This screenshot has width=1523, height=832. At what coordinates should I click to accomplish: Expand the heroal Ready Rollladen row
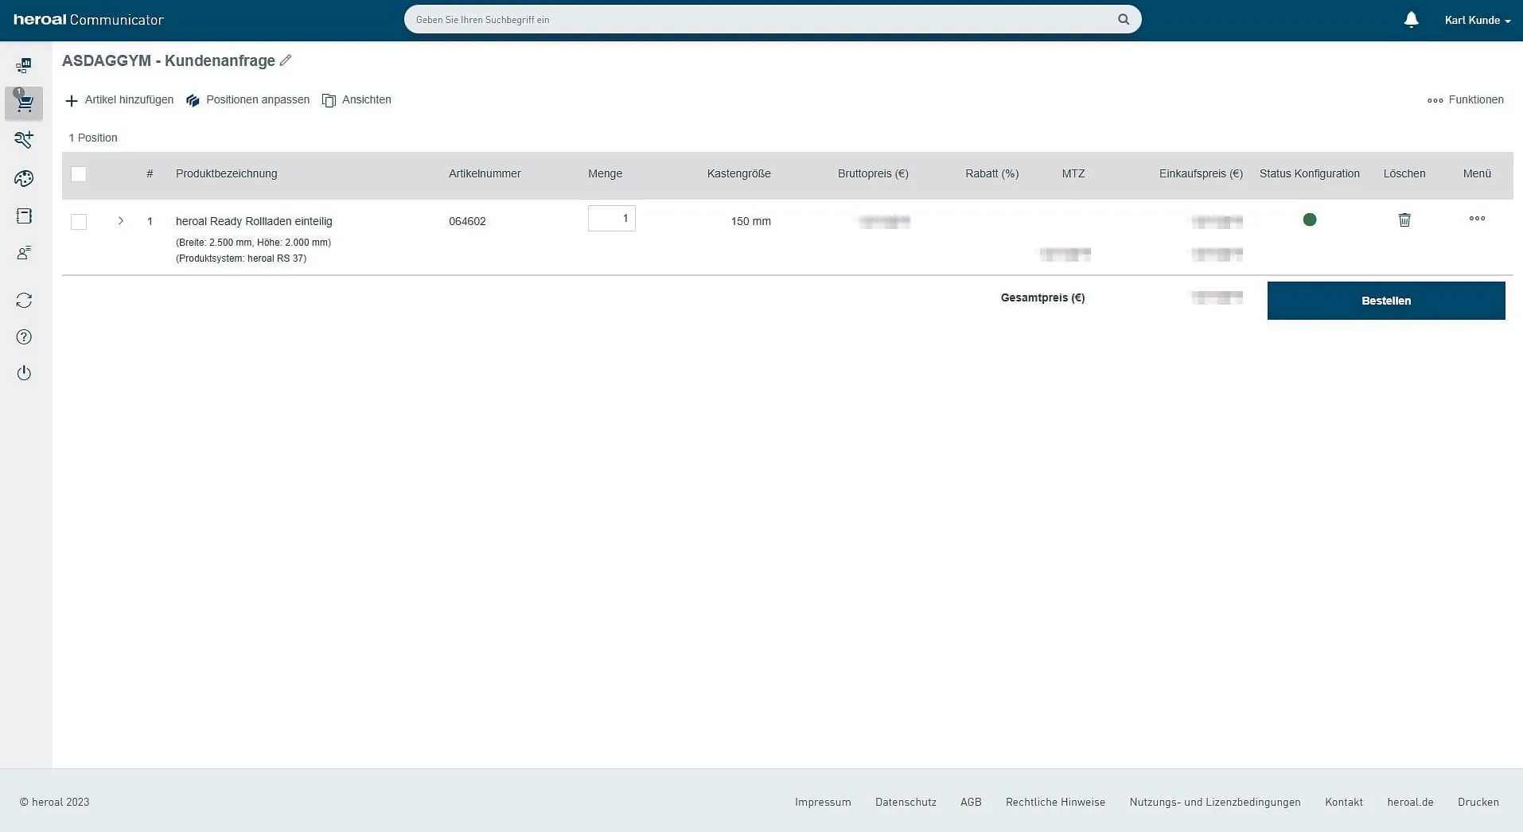pos(121,221)
